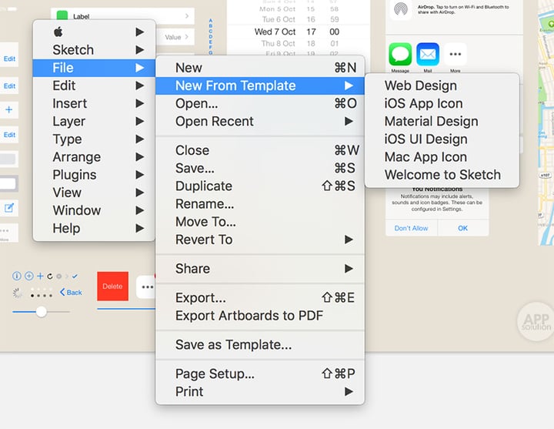Screen dimensions: 554x429
Task: Click the page indicator dots
Action: tap(42, 295)
